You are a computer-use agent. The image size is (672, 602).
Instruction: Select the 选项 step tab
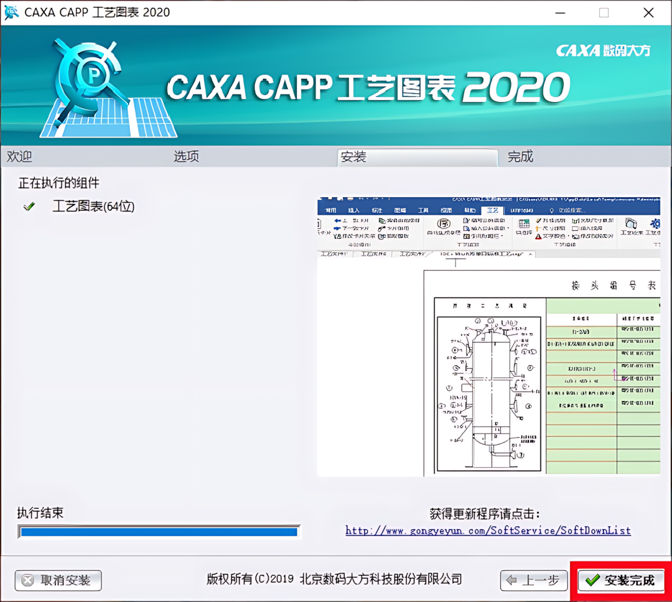pos(187,156)
